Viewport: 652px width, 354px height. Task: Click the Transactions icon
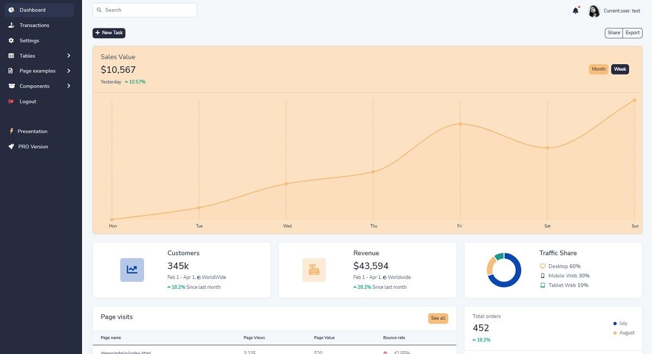point(11,25)
